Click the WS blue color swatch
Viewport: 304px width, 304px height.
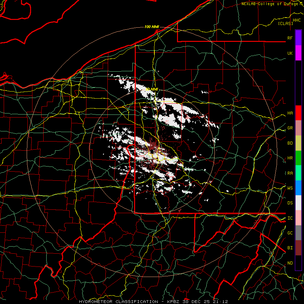click(298, 188)
